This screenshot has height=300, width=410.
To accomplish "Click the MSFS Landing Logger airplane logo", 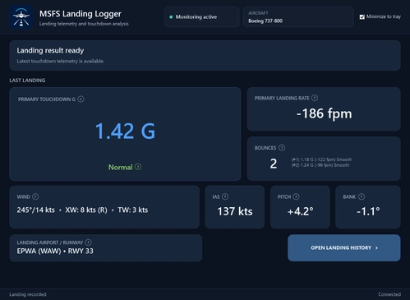I will (x=21, y=17).
